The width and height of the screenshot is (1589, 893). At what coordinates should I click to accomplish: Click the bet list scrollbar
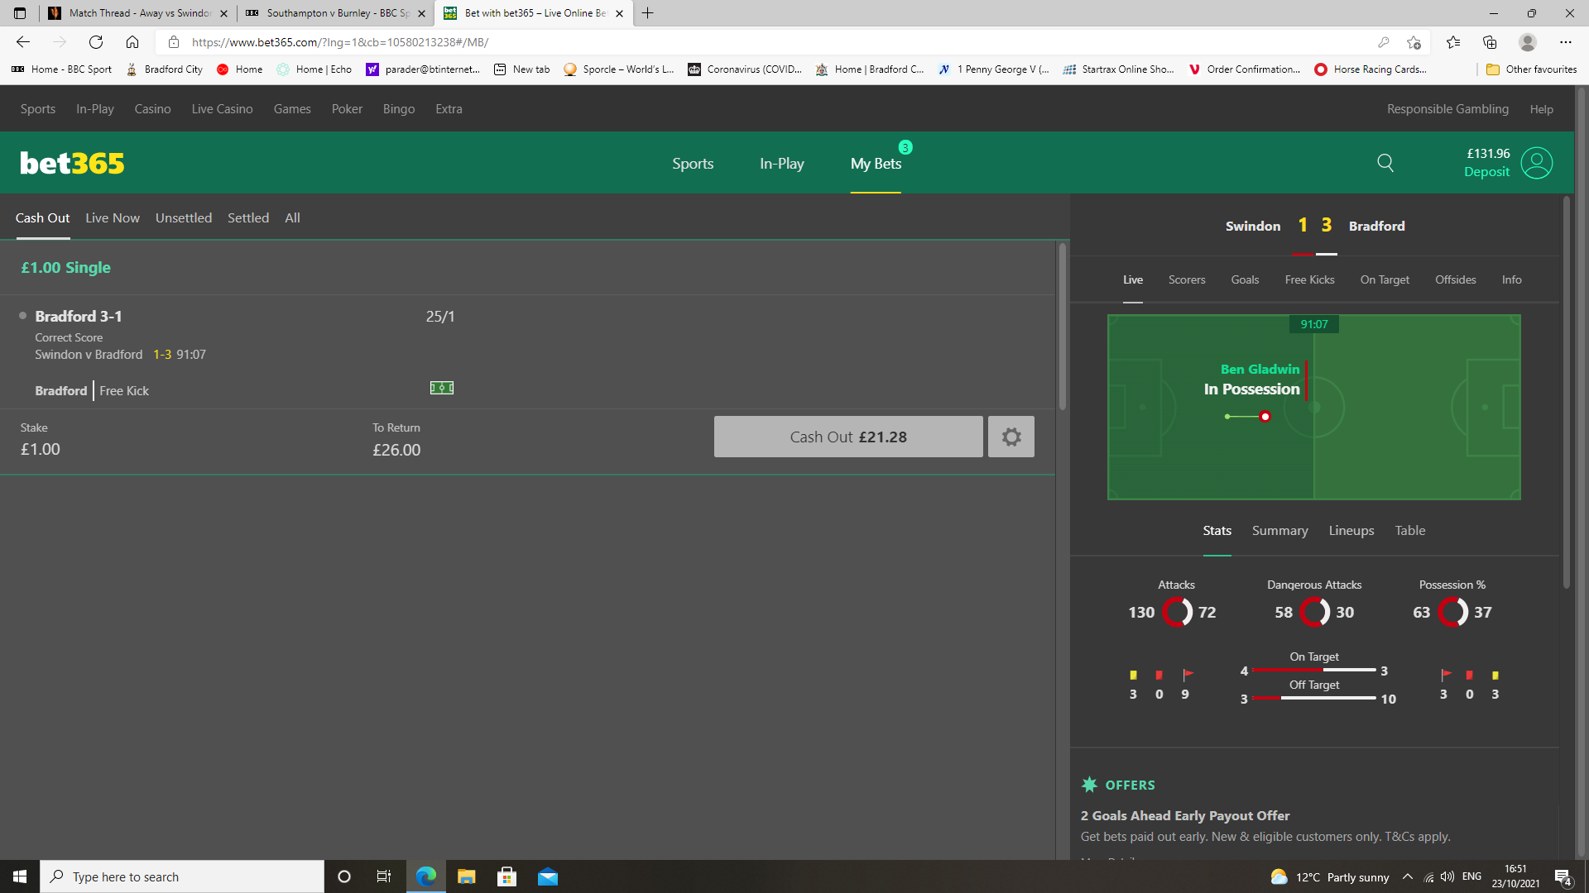[1062, 326]
